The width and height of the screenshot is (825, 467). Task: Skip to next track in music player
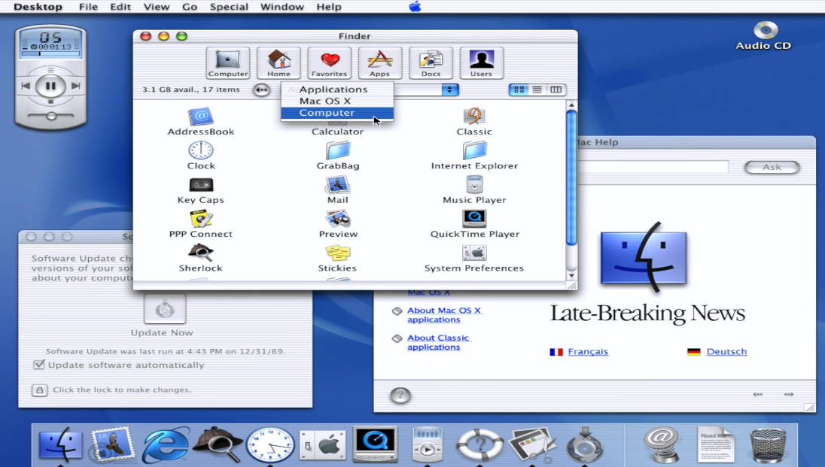(75, 86)
